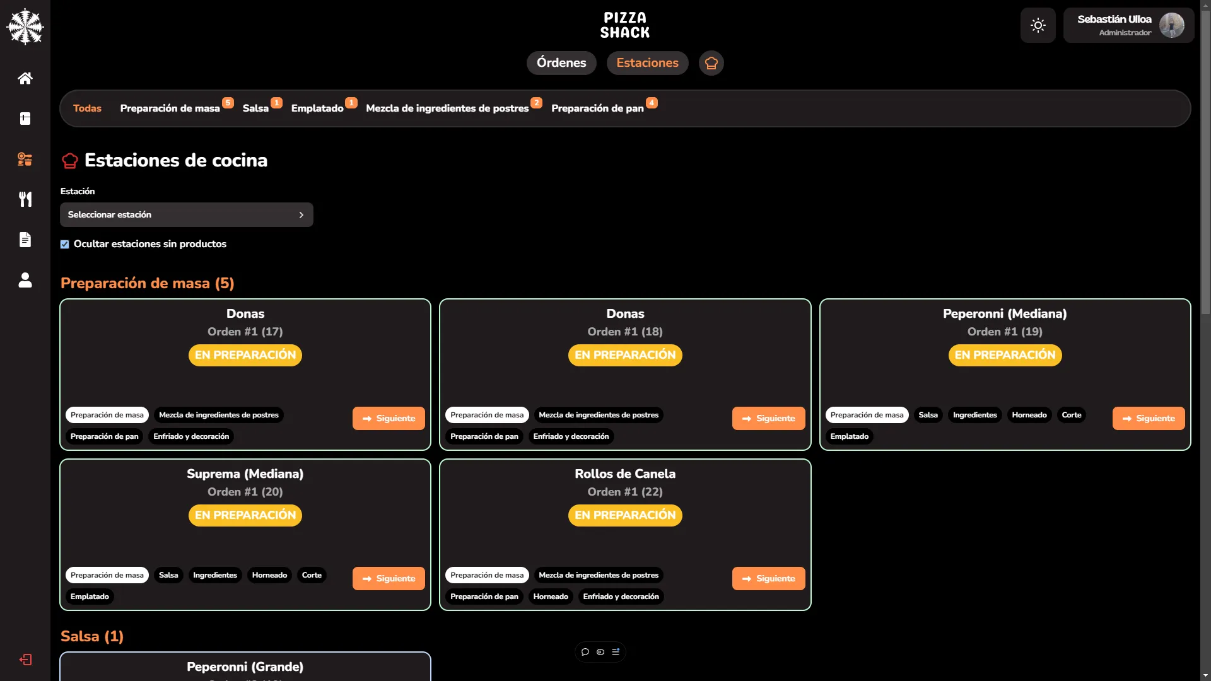
Task: Click the user profile sidebar icon
Action: pyautogui.click(x=25, y=280)
